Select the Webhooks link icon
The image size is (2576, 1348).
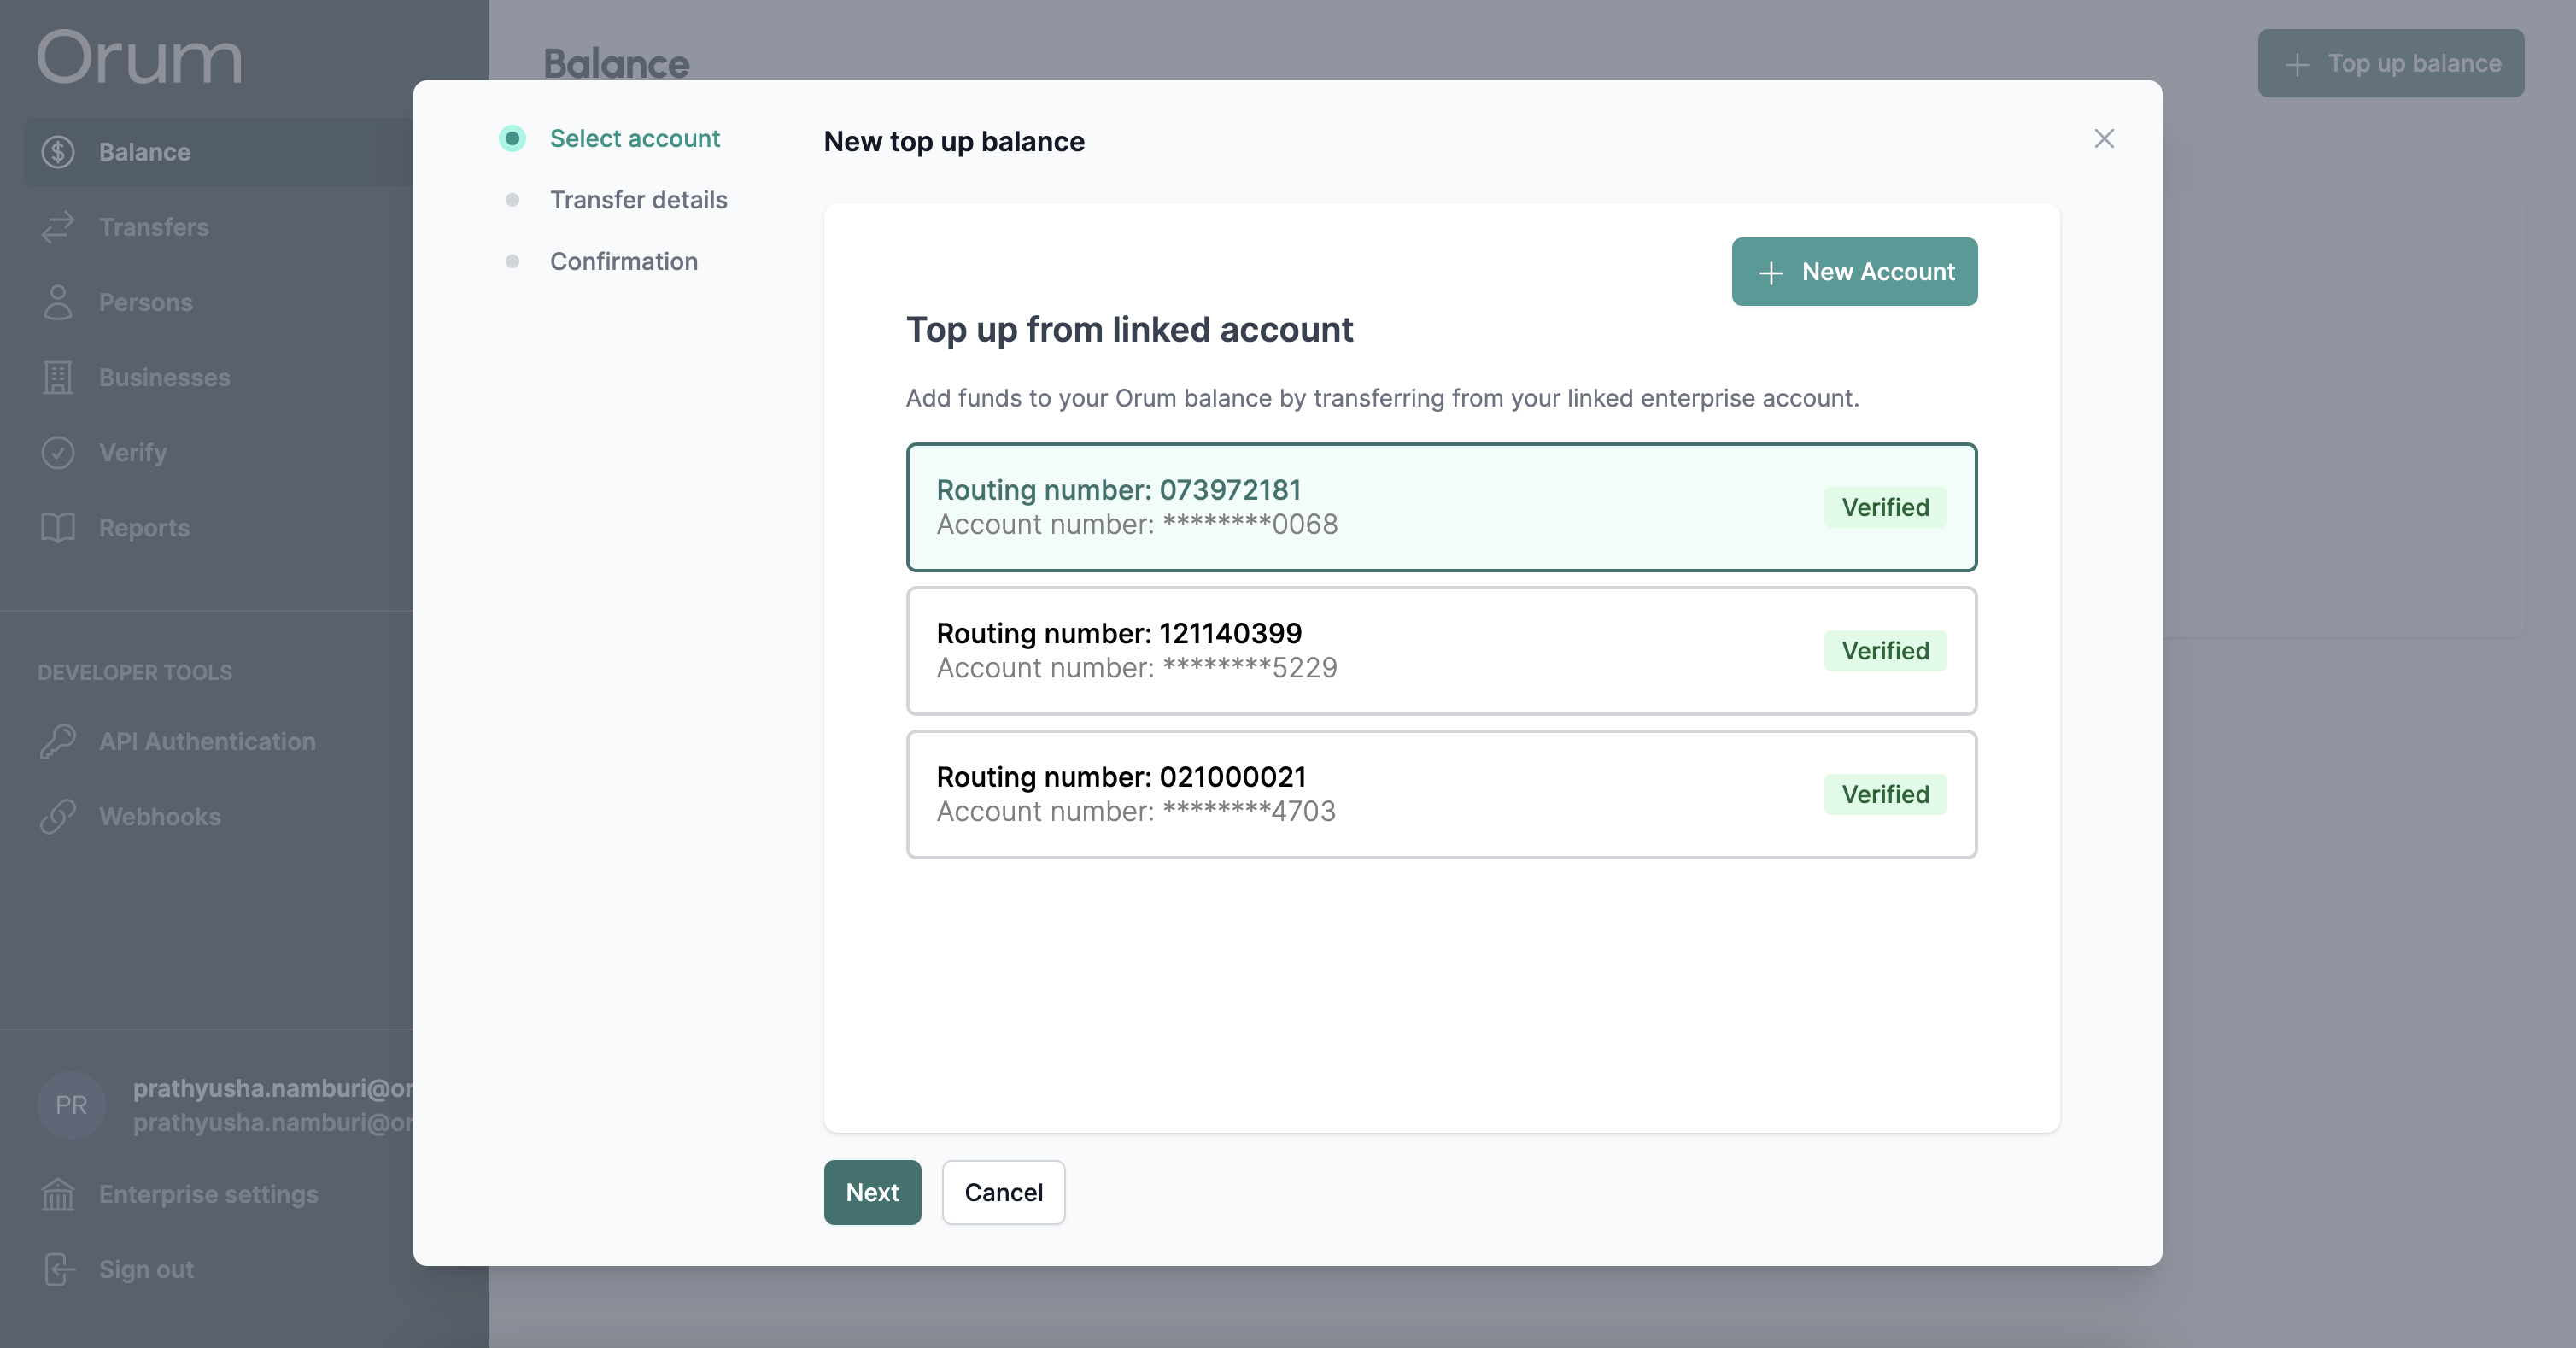[58, 816]
